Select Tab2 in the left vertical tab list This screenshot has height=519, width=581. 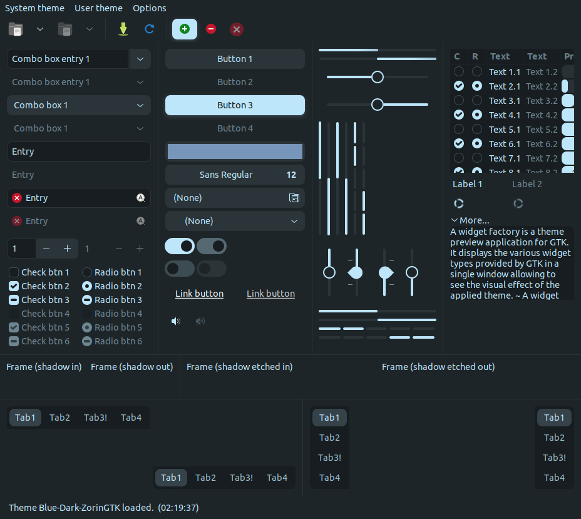point(329,438)
